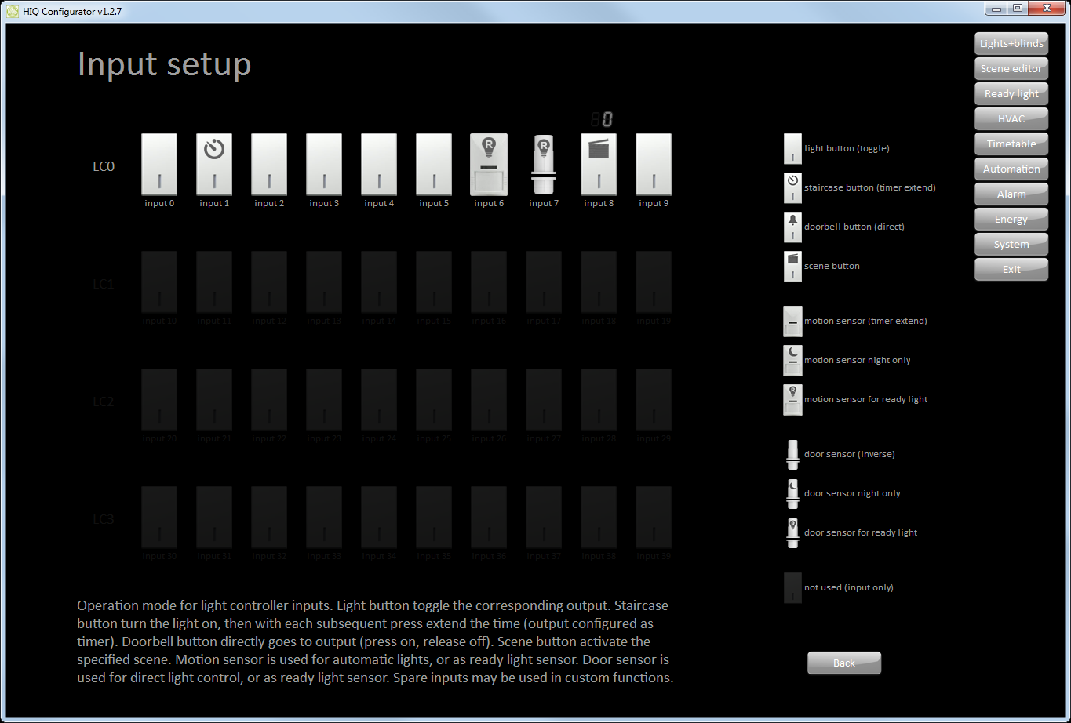This screenshot has height=723, width=1071.
Task: Select the ready light motion sensor at input 6
Action: point(489,164)
